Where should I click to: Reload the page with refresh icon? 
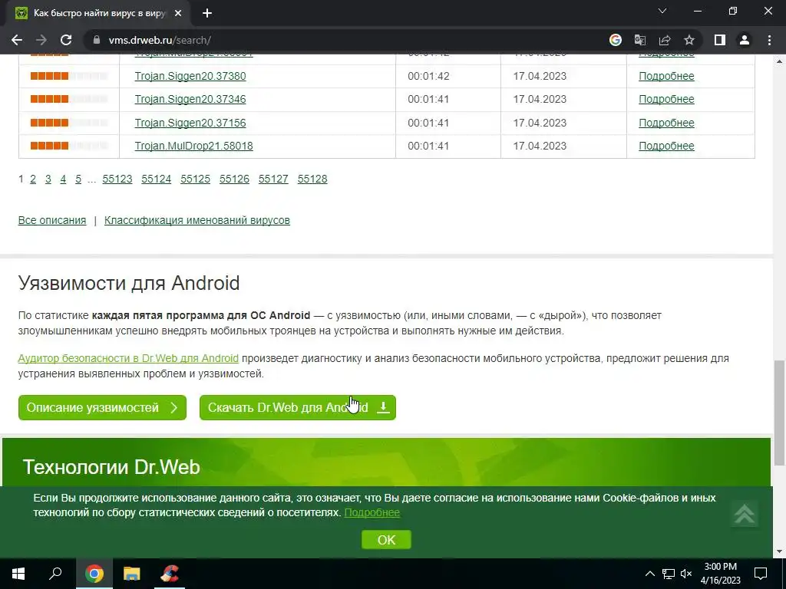66,40
